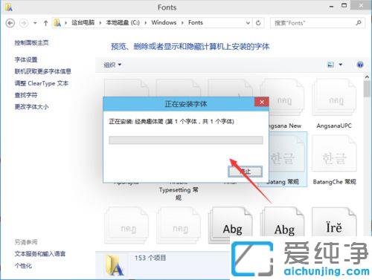Click the Fonts folder icon in details pane
This screenshot has height=280, width=372.
115,266
